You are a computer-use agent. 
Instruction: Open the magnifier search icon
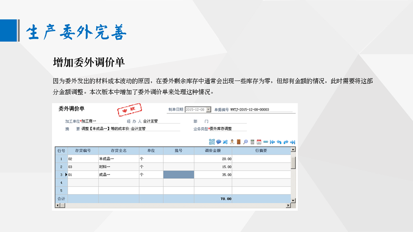pos(246,142)
